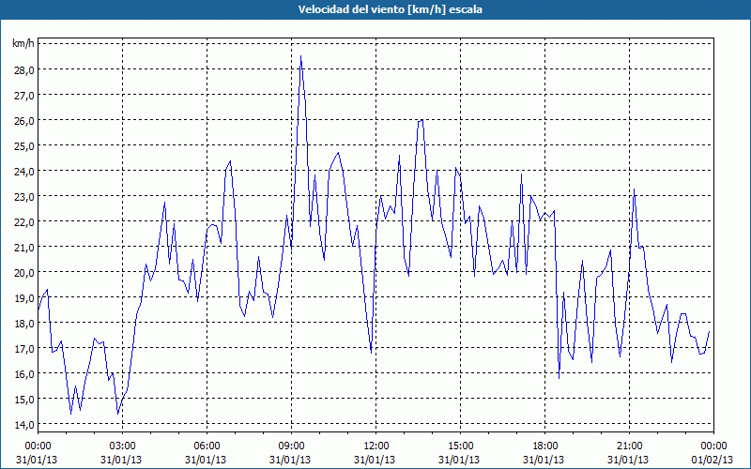Click the 31/01/13 date under 12:00

(376, 460)
